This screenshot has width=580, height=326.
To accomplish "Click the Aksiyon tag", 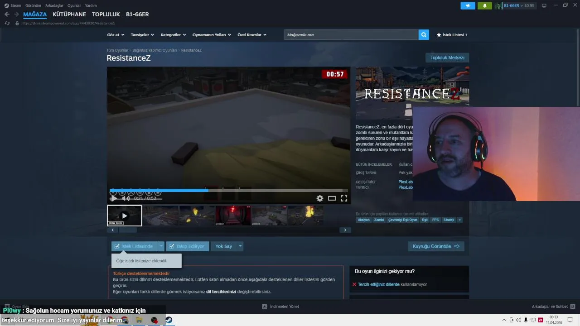I will click(x=363, y=220).
